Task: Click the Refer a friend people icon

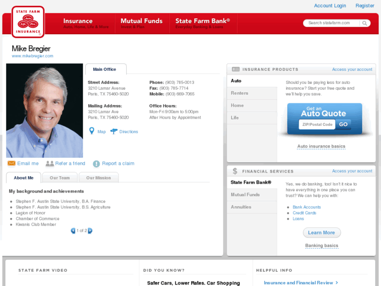Action: 50,164
